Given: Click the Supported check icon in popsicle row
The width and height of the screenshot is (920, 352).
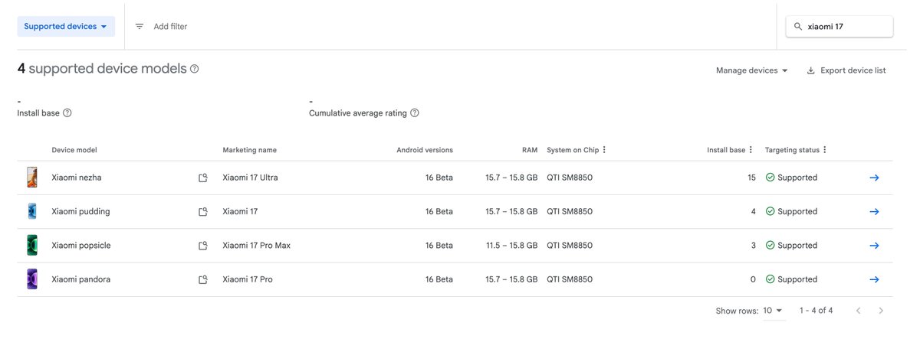Looking at the screenshot, I should click(770, 246).
